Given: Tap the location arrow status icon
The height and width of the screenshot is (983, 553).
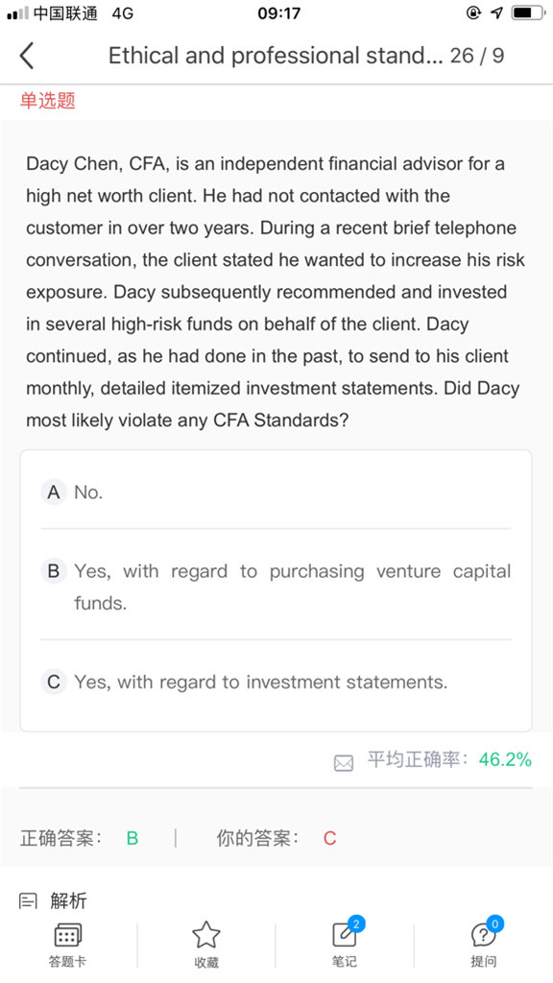Looking at the screenshot, I should 496,12.
